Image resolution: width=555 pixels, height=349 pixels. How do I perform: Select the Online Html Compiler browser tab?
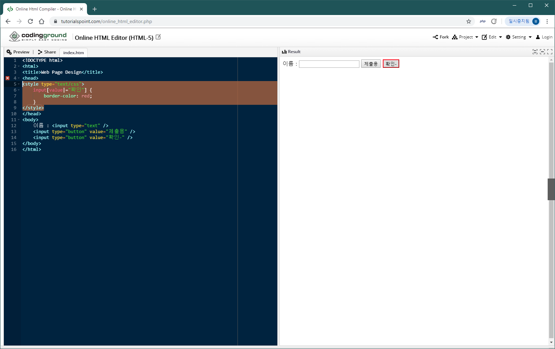tap(45, 9)
